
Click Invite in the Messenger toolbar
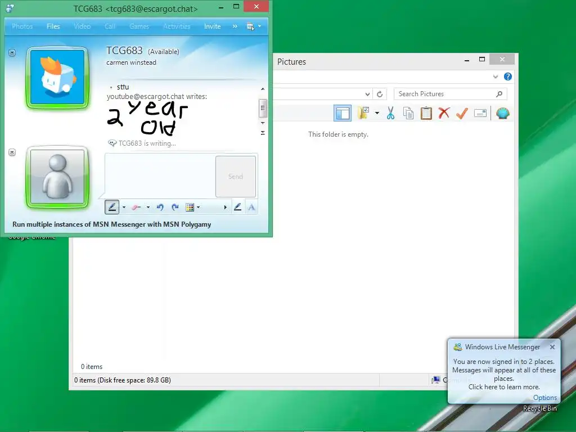pos(212,26)
